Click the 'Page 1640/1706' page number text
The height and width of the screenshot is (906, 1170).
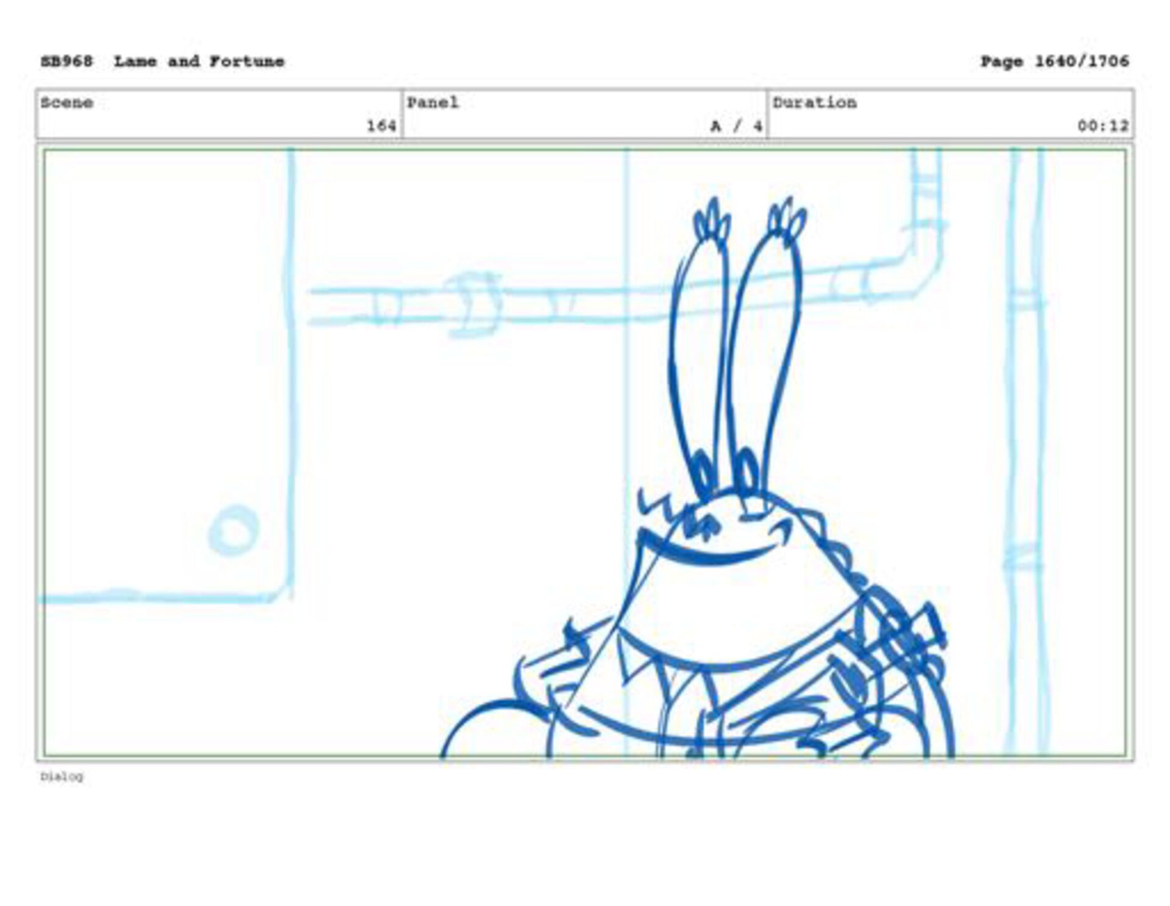(x=1054, y=62)
